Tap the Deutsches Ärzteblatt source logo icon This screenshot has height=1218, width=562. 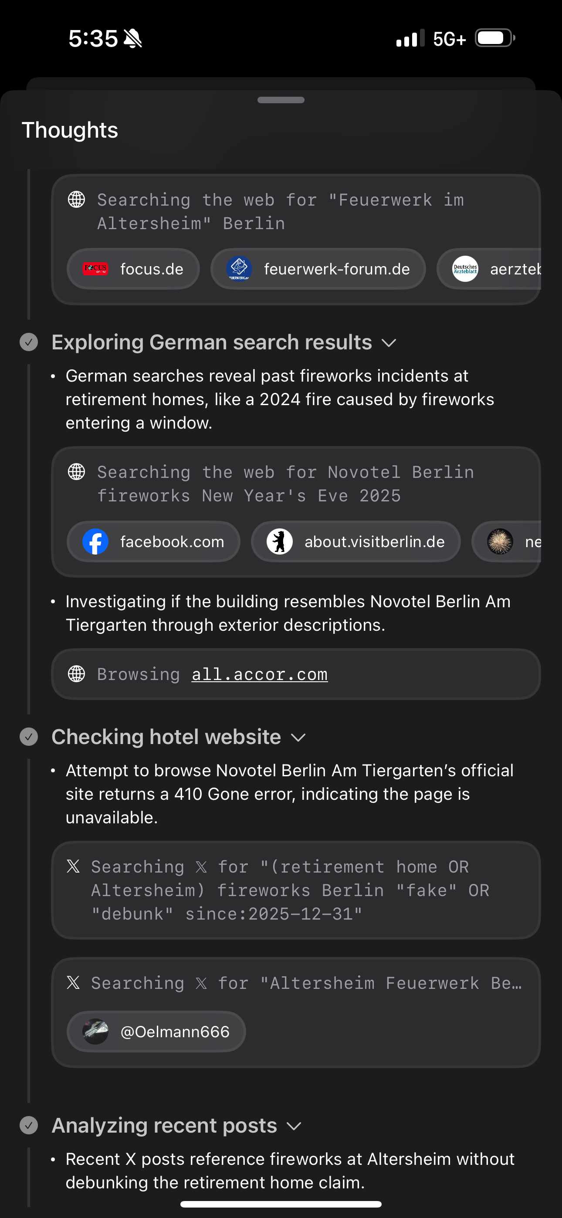click(465, 269)
